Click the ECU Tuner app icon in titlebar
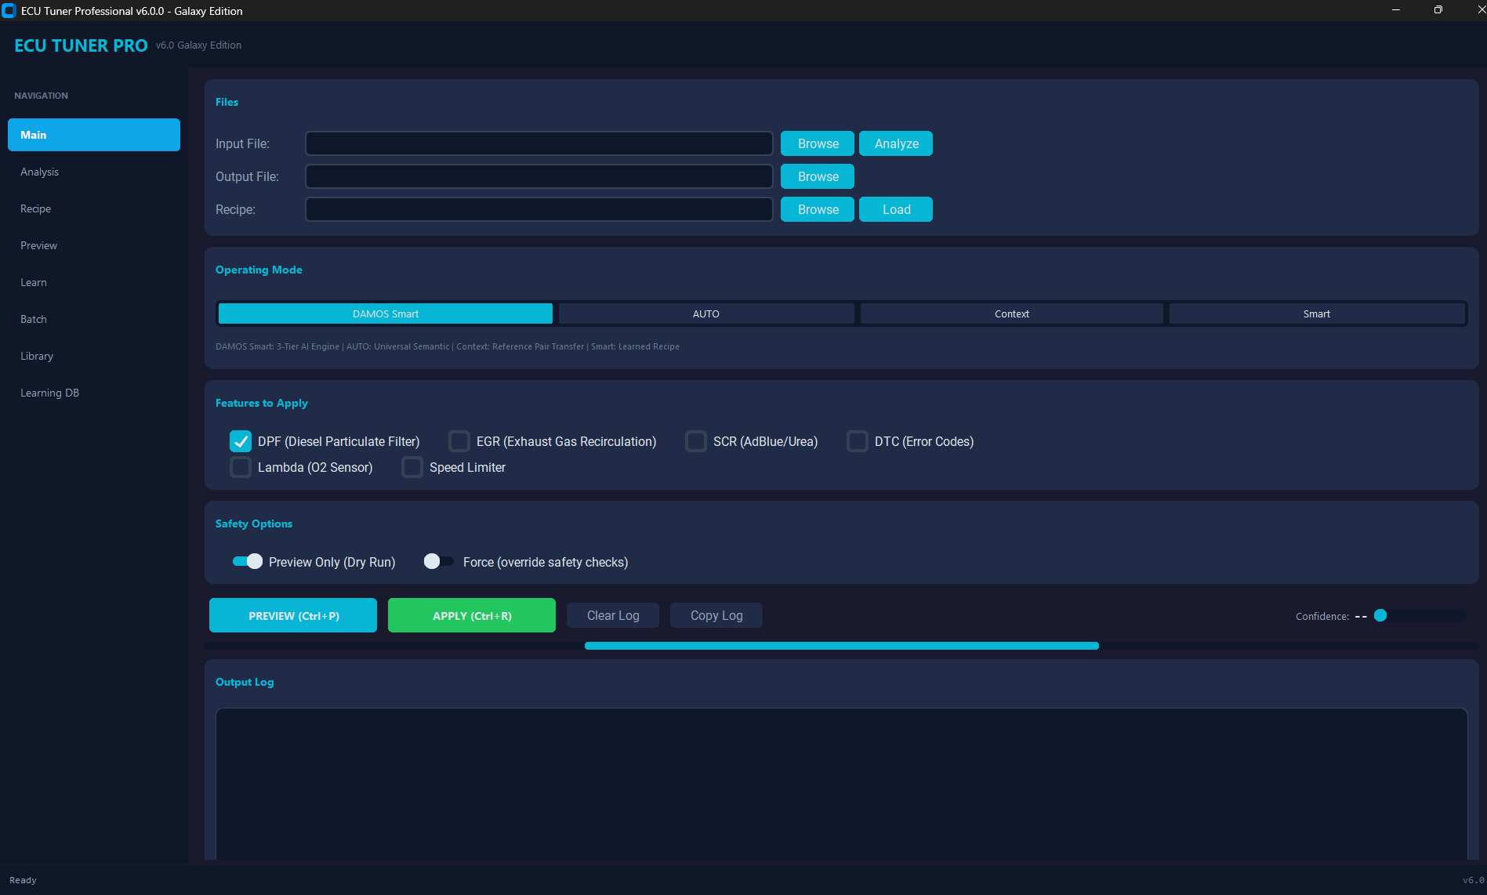 9,10
